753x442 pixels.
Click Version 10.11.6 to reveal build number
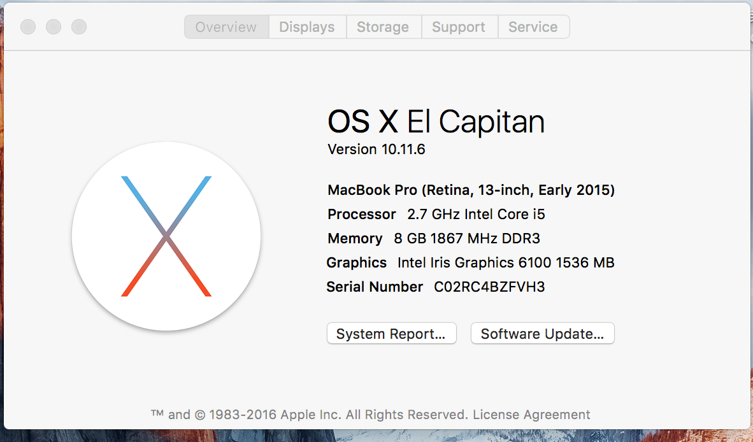[x=376, y=150]
